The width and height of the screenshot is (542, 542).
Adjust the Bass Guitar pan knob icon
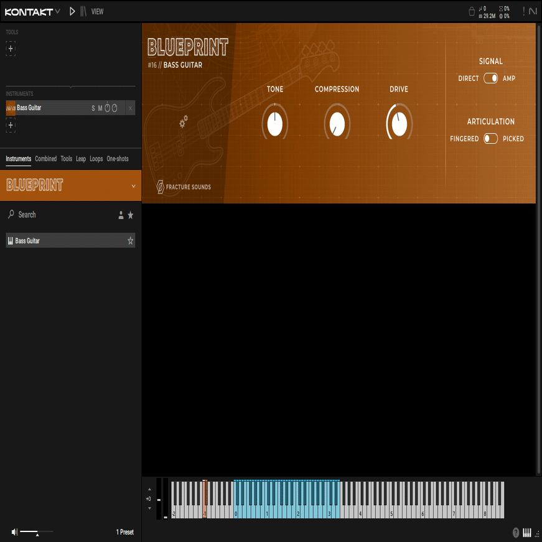click(114, 108)
